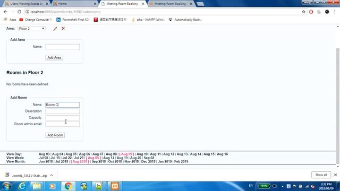Close the active Meeting Room Booking tab
Image resolution: width=340 pixels, height=191 pixels.
(143, 4)
